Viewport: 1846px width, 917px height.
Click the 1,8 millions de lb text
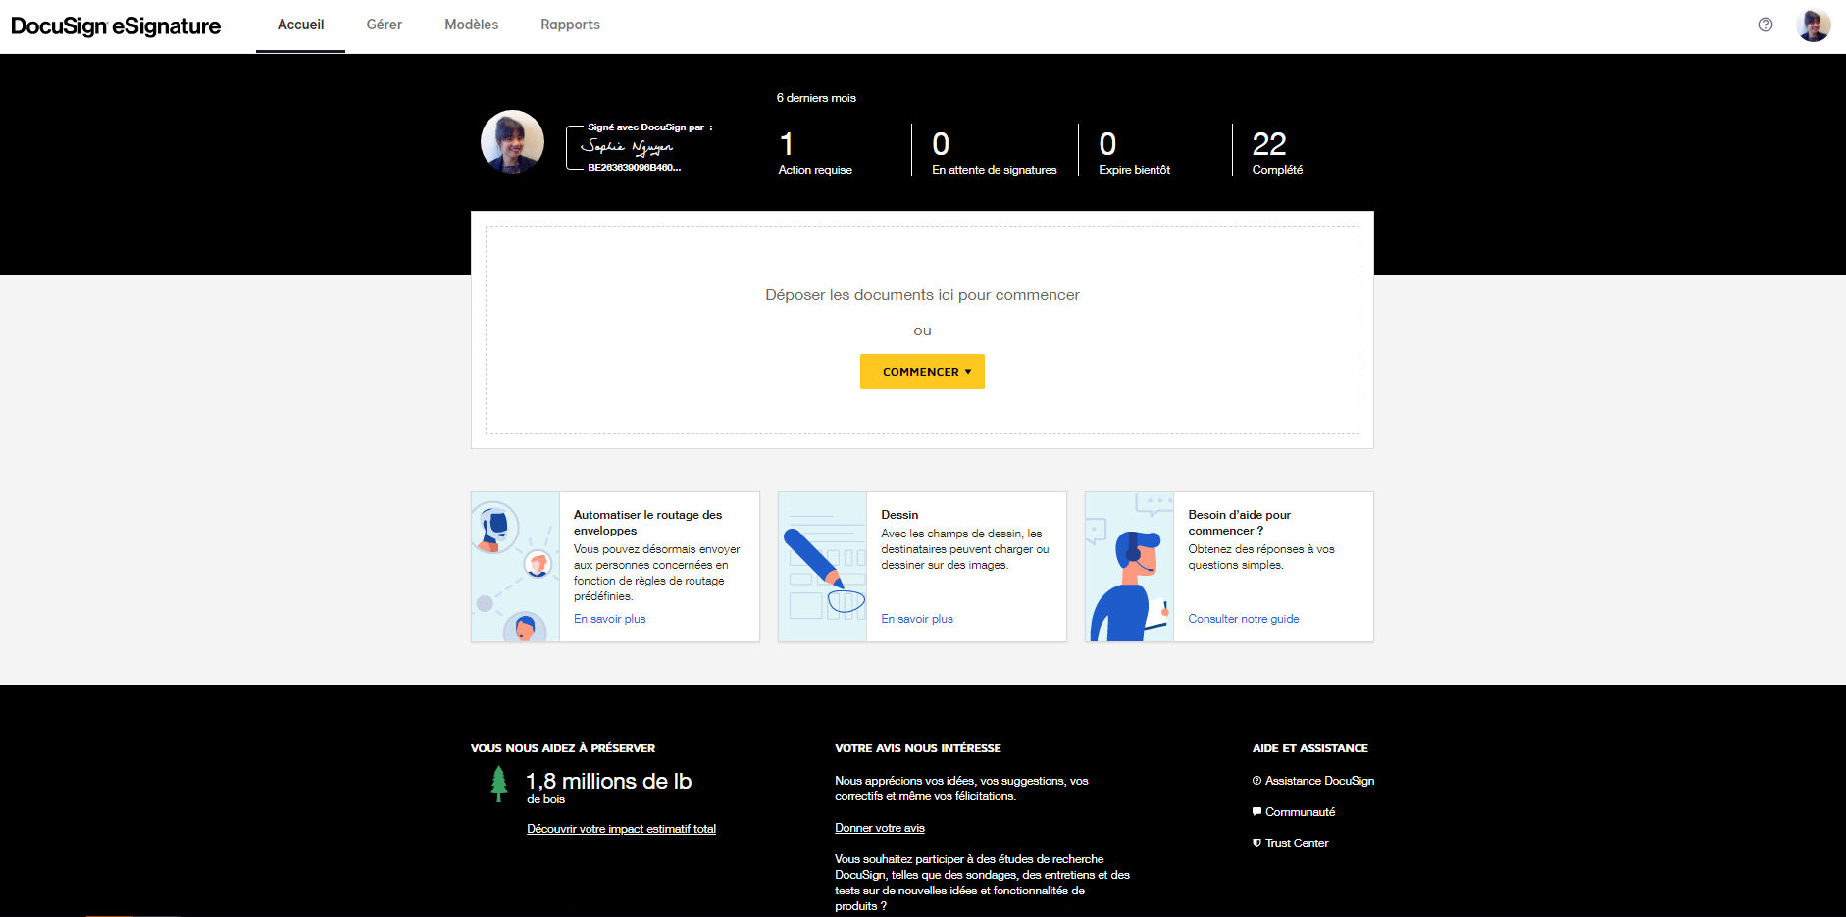[609, 781]
